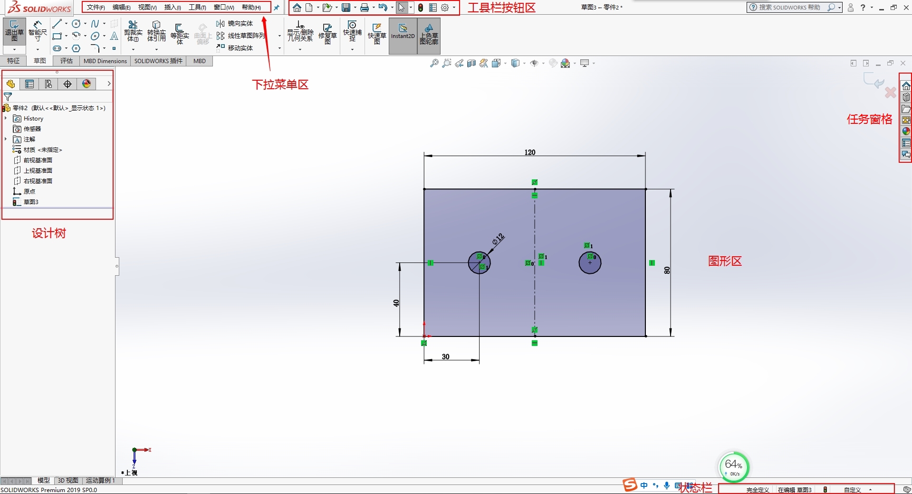Open Appearances tab in the task pane

click(906, 131)
